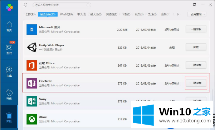Open the 聊天(2) category tab
The image size is (215, 130).
[x=82, y=14]
